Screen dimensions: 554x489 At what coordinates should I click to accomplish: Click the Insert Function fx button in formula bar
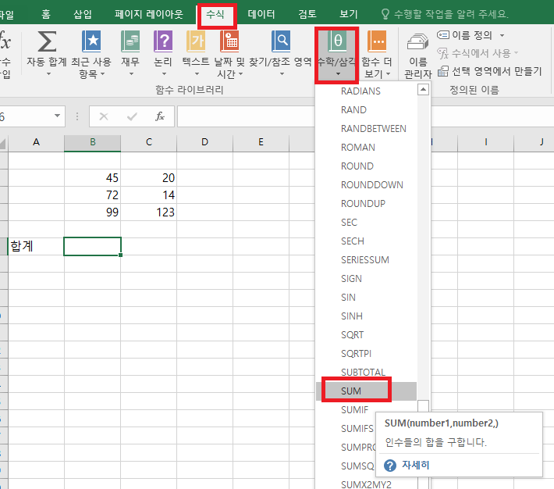(x=160, y=116)
